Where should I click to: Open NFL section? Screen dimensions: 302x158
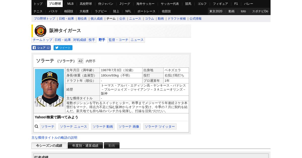click(128, 11)
